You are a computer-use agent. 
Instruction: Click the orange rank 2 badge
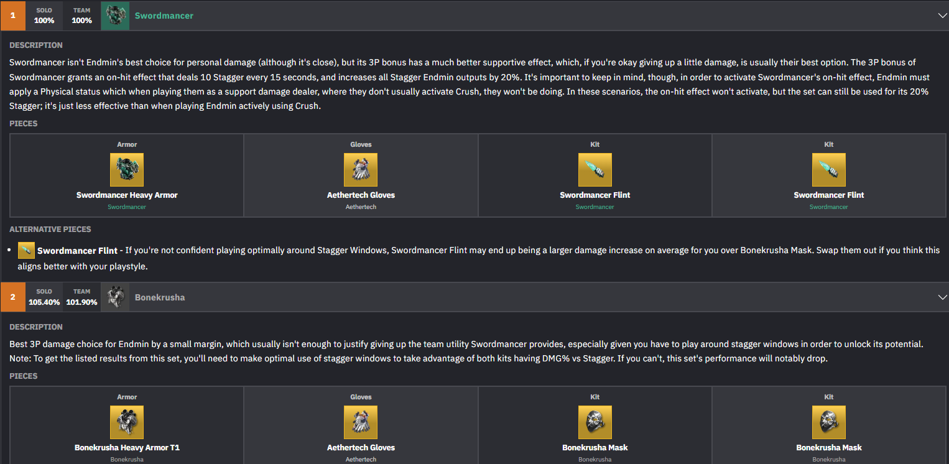pos(12,297)
